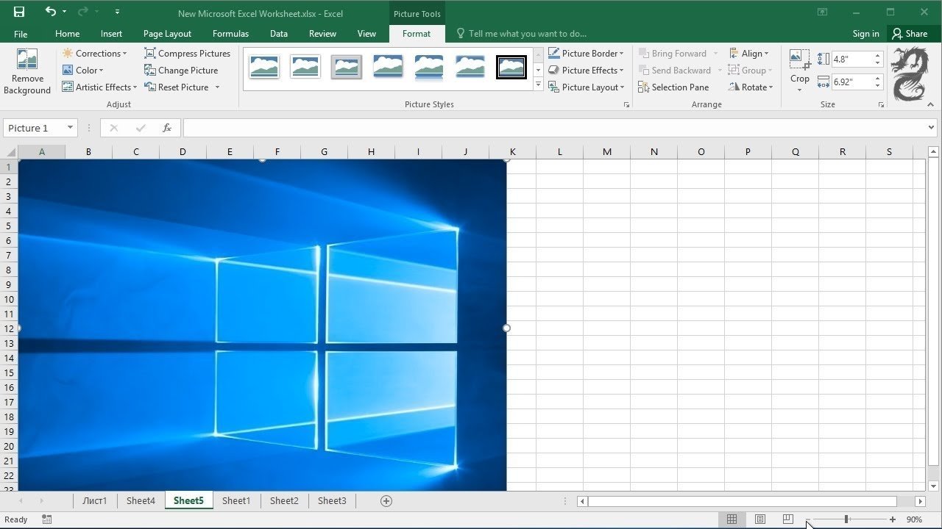The height and width of the screenshot is (529, 942).
Task: Switch to the Review tab
Action: click(x=322, y=34)
